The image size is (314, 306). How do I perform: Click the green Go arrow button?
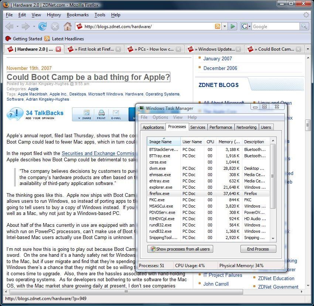pyautogui.click(x=233, y=26)
